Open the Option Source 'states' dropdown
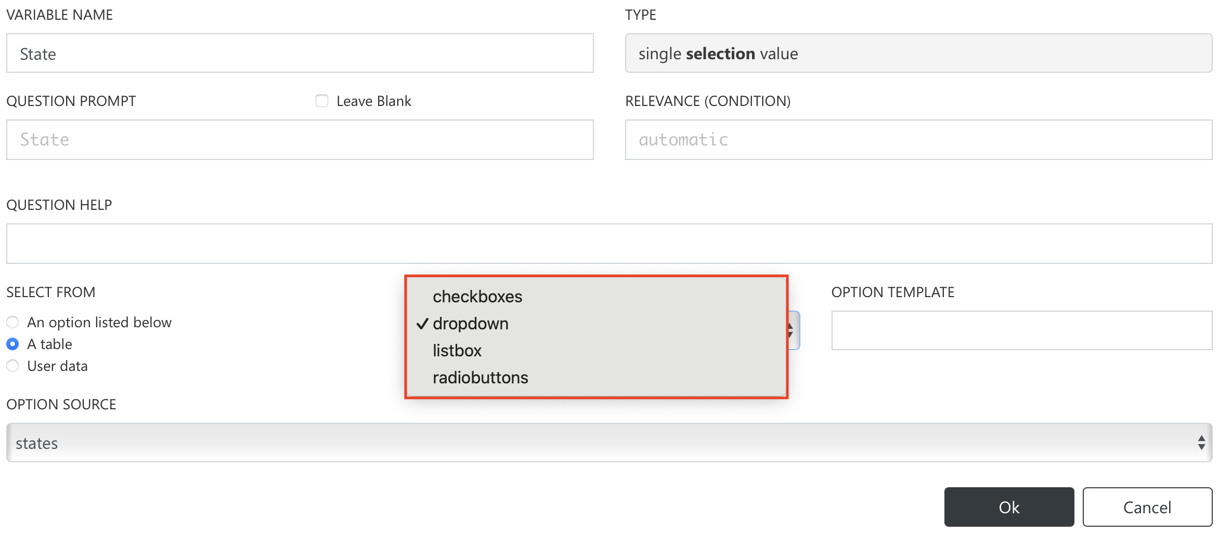The image size is (1219, 534). 603,443
